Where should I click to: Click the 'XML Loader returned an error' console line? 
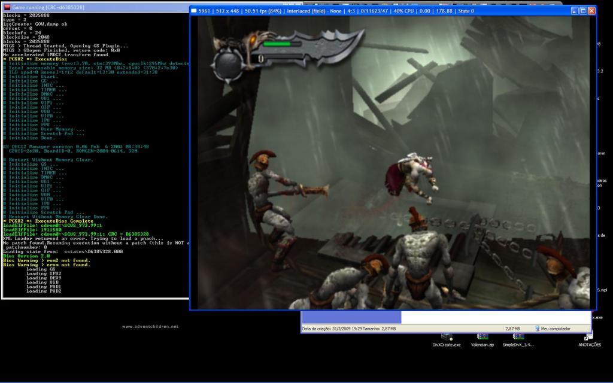tap(83, 238)
